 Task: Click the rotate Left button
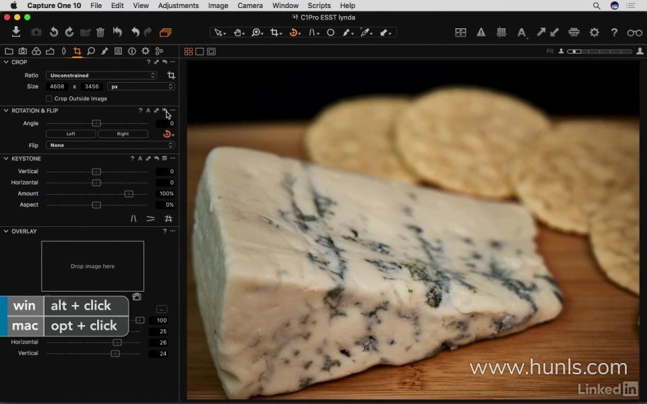[71, 134]
